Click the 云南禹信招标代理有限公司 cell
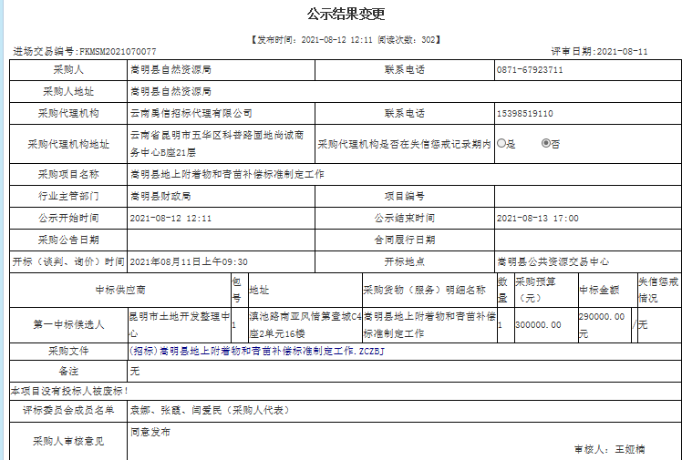682x460 pixels. point(221,113)
